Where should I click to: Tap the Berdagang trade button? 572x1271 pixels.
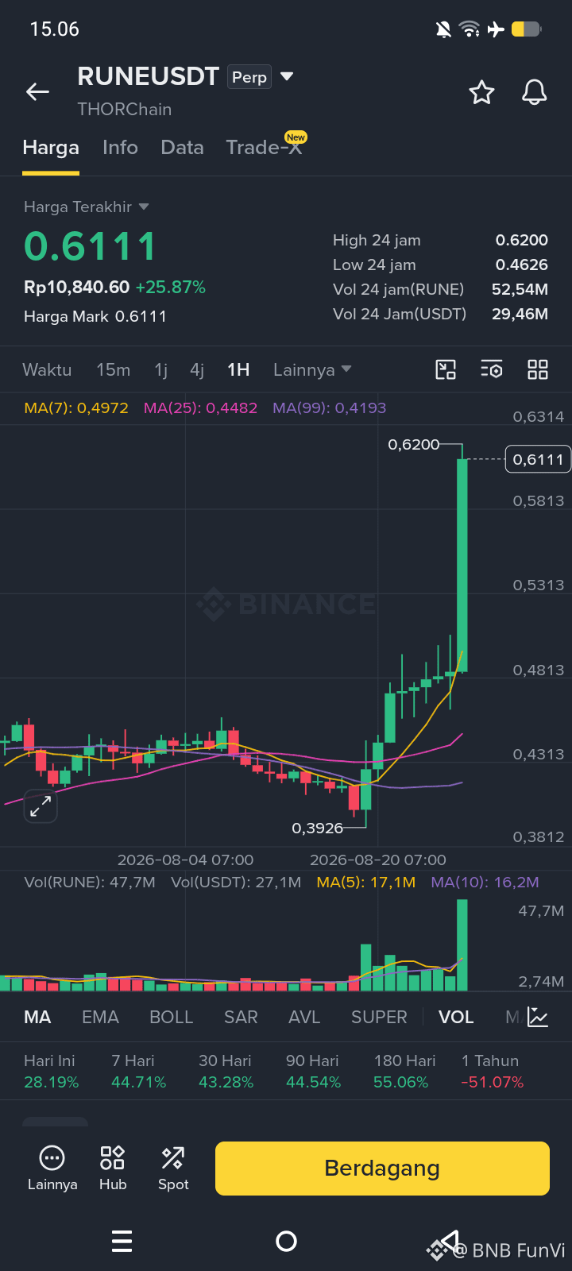point(382,1169)
